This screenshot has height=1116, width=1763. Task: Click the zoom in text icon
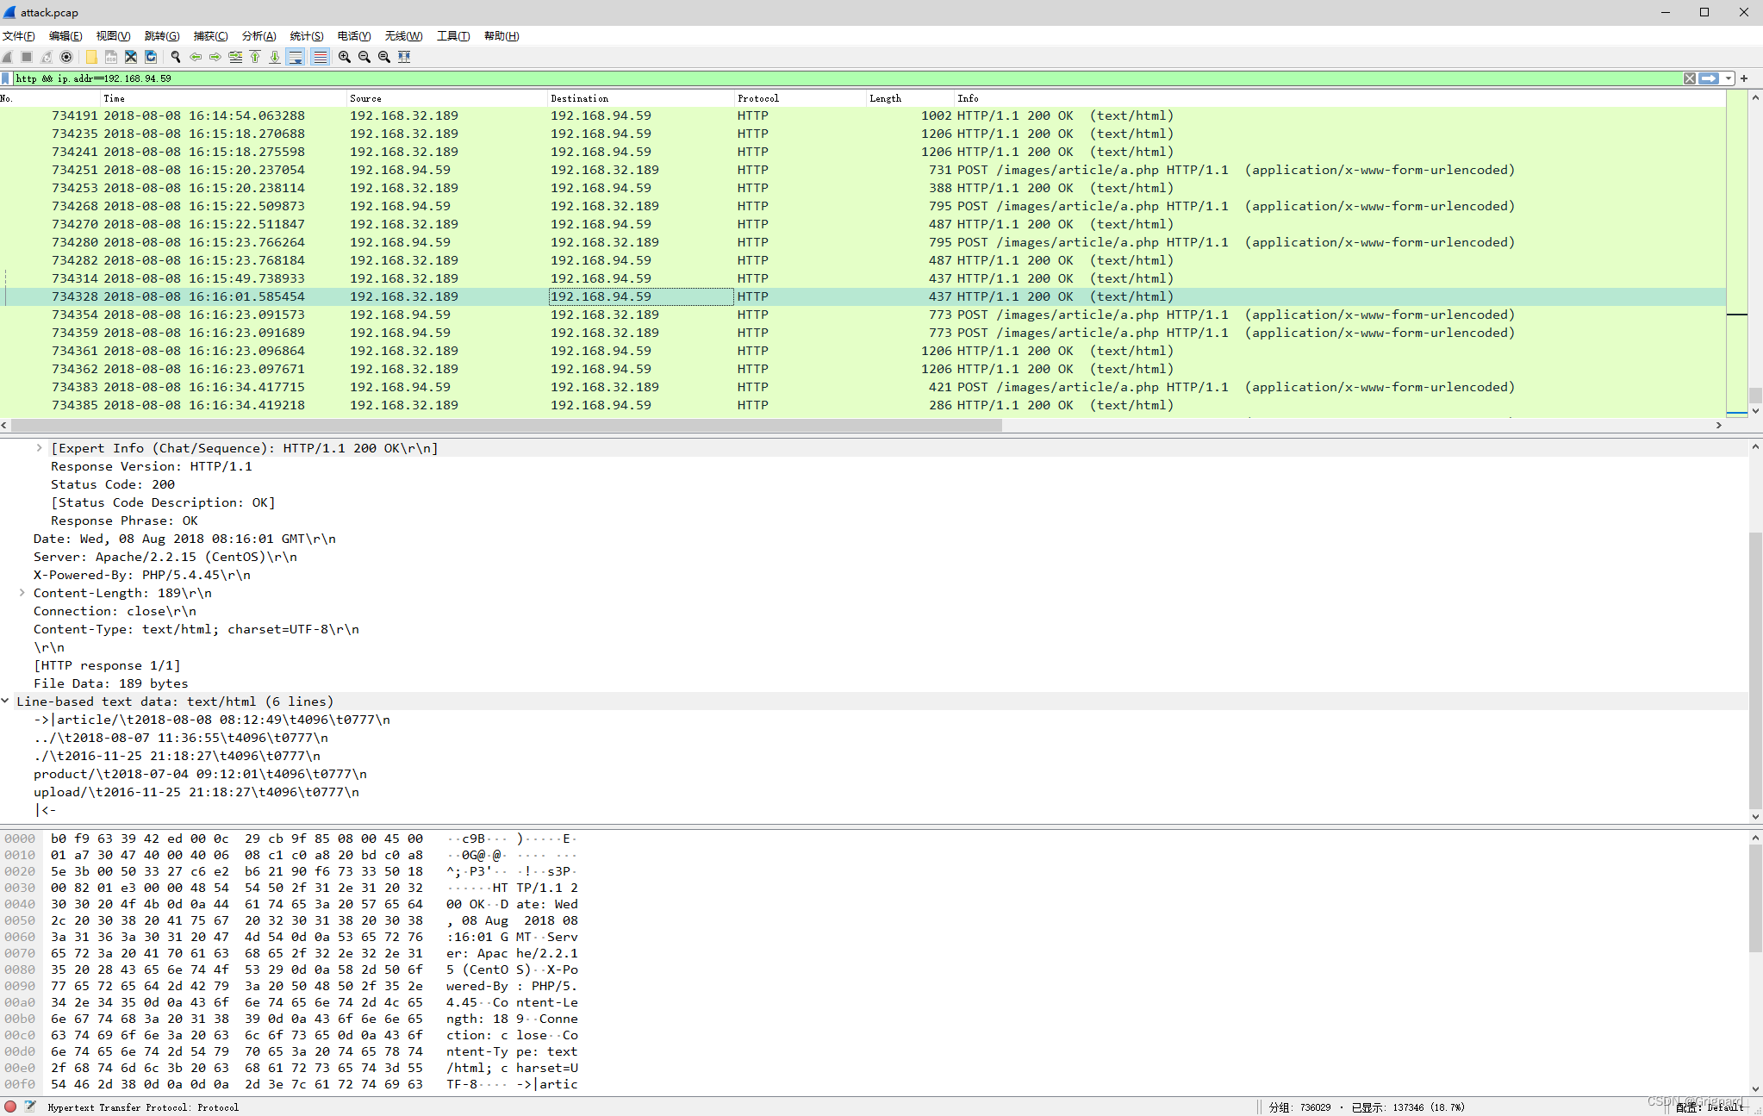(x=345, y=57)
